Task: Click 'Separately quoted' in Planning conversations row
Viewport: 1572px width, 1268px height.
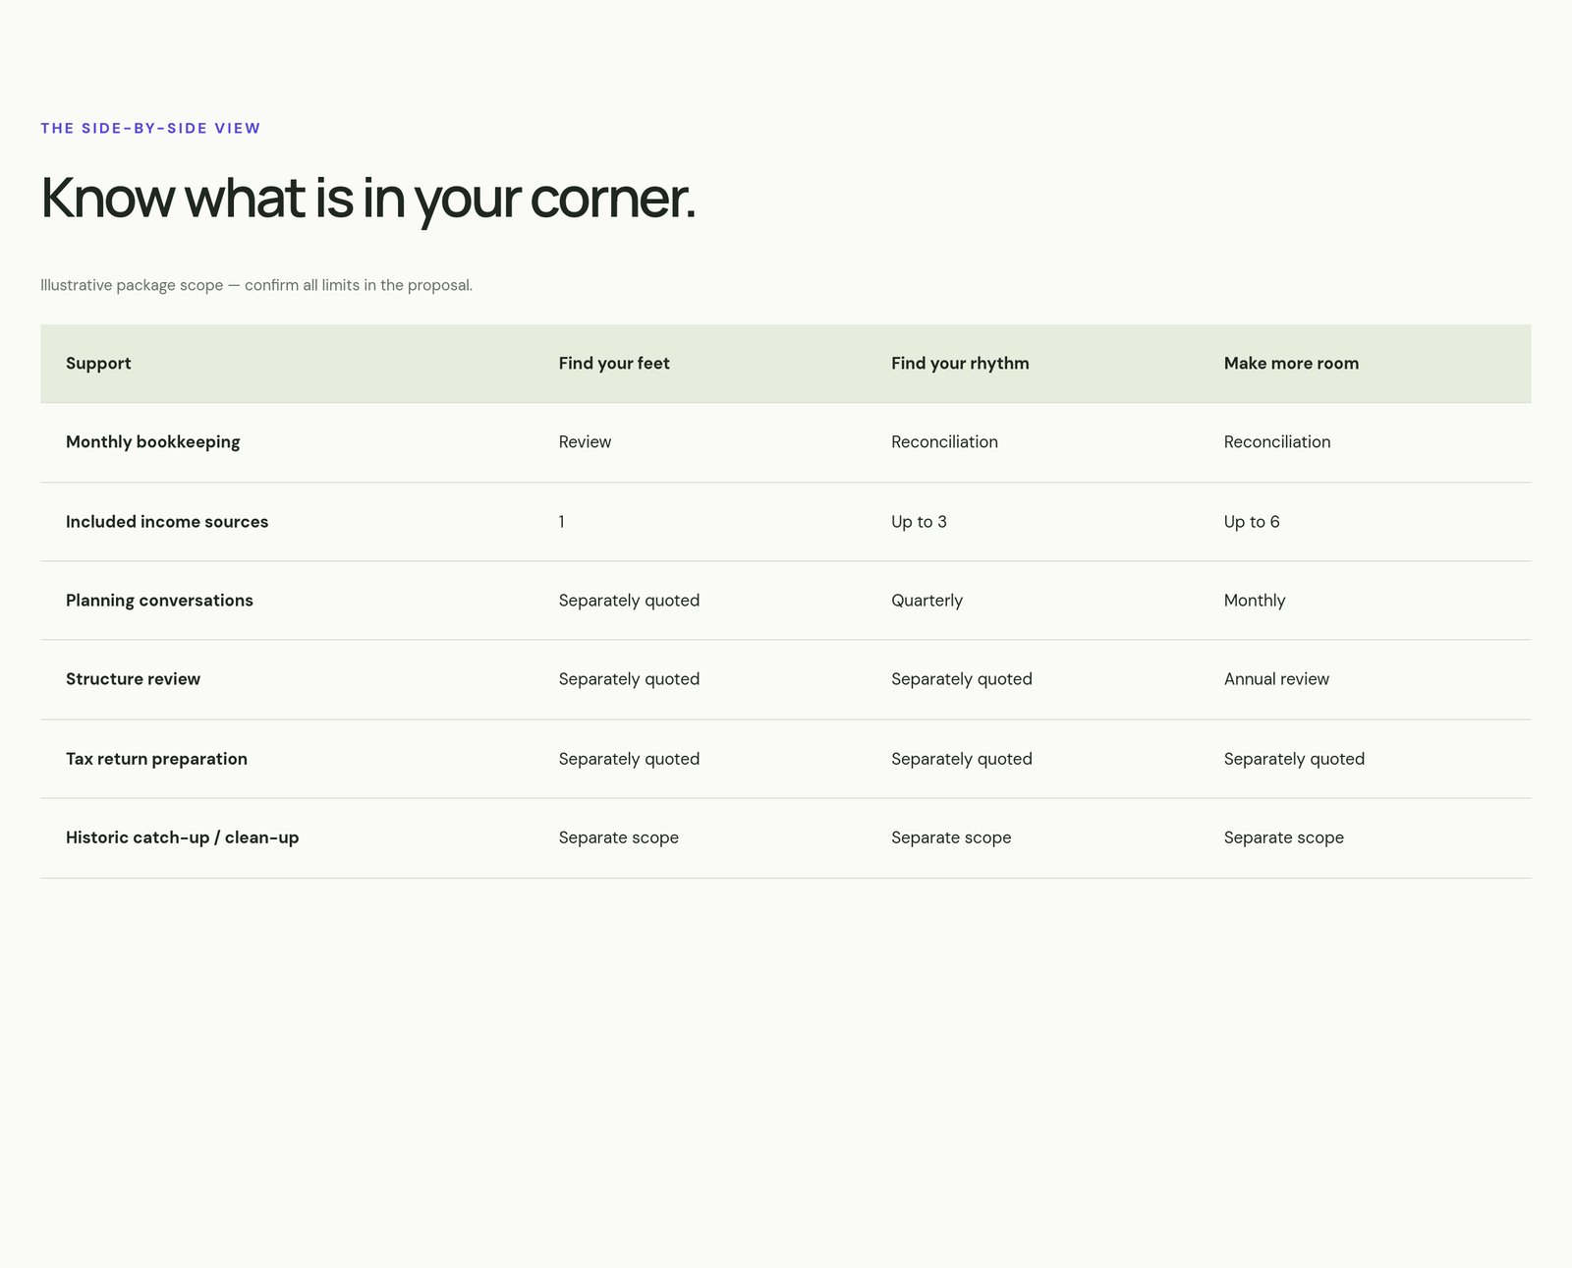Action: click(629, 601)
